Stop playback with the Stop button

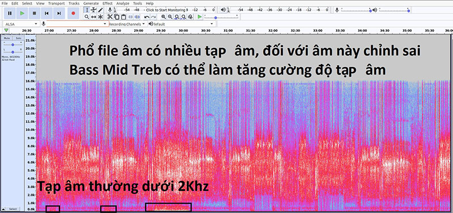[x=34, y=13]
